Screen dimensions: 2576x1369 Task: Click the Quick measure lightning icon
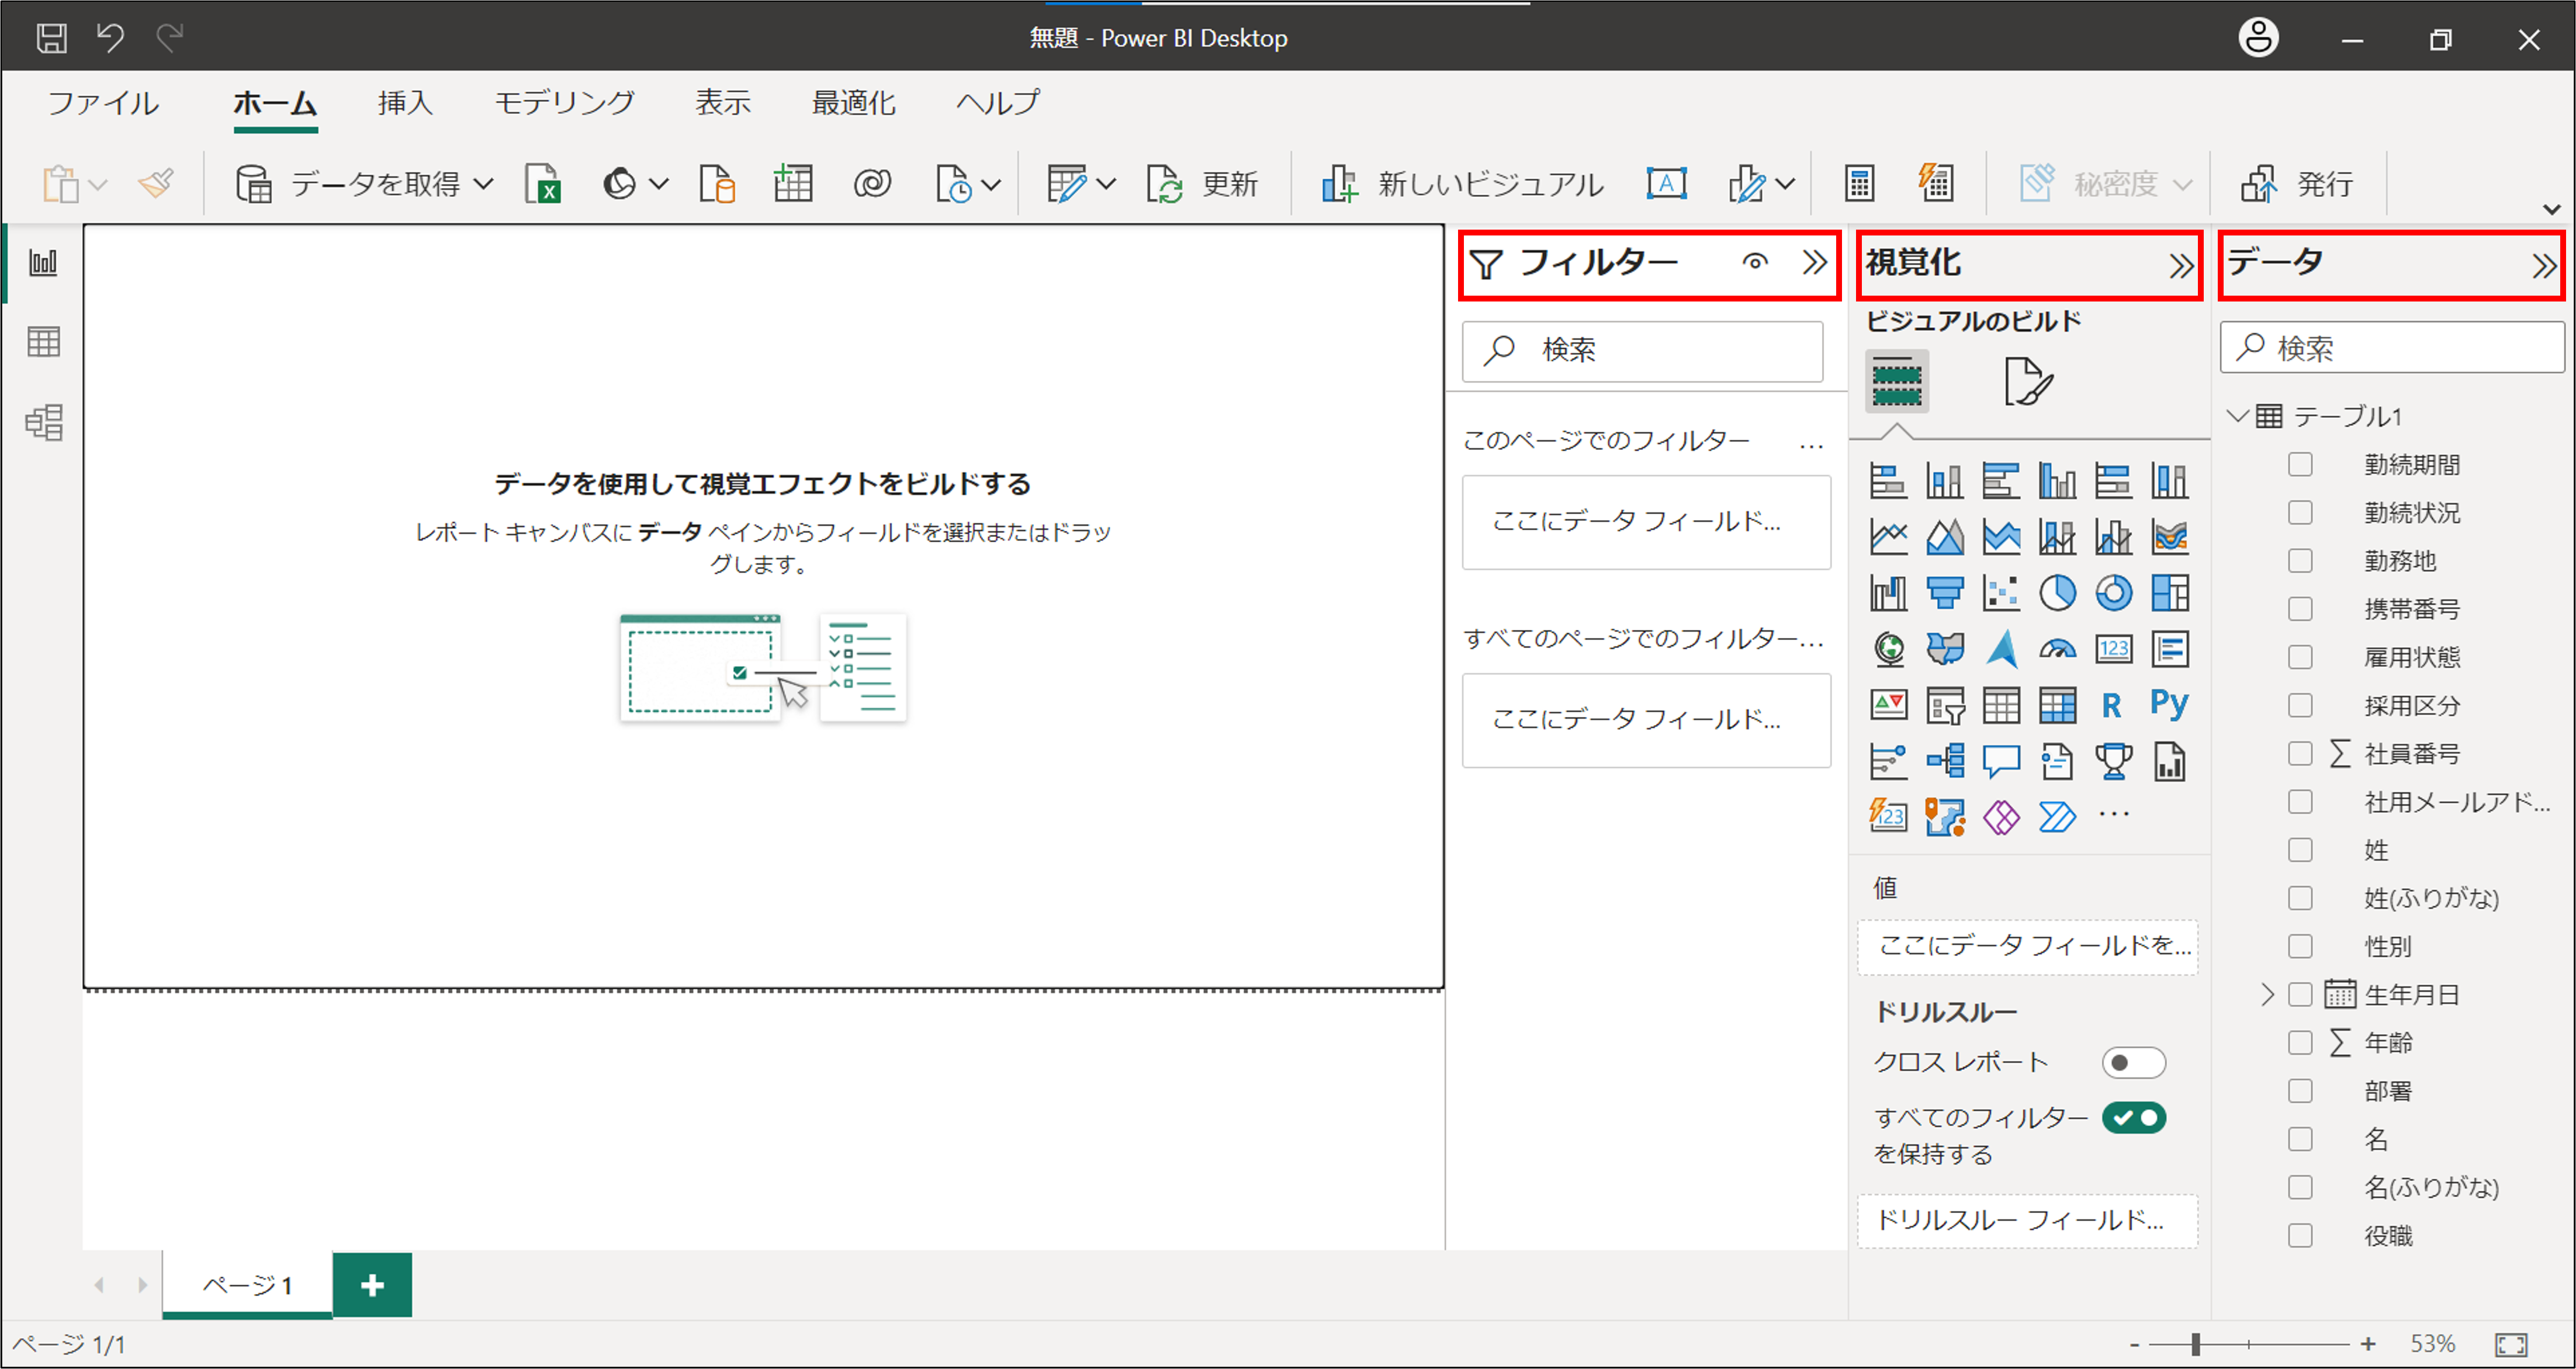coord(1936,184)
